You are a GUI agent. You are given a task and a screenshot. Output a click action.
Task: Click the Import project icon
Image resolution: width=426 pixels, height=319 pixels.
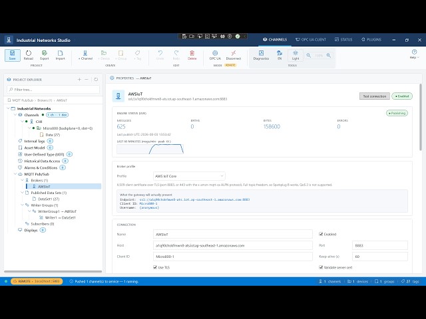coord(60,55)
